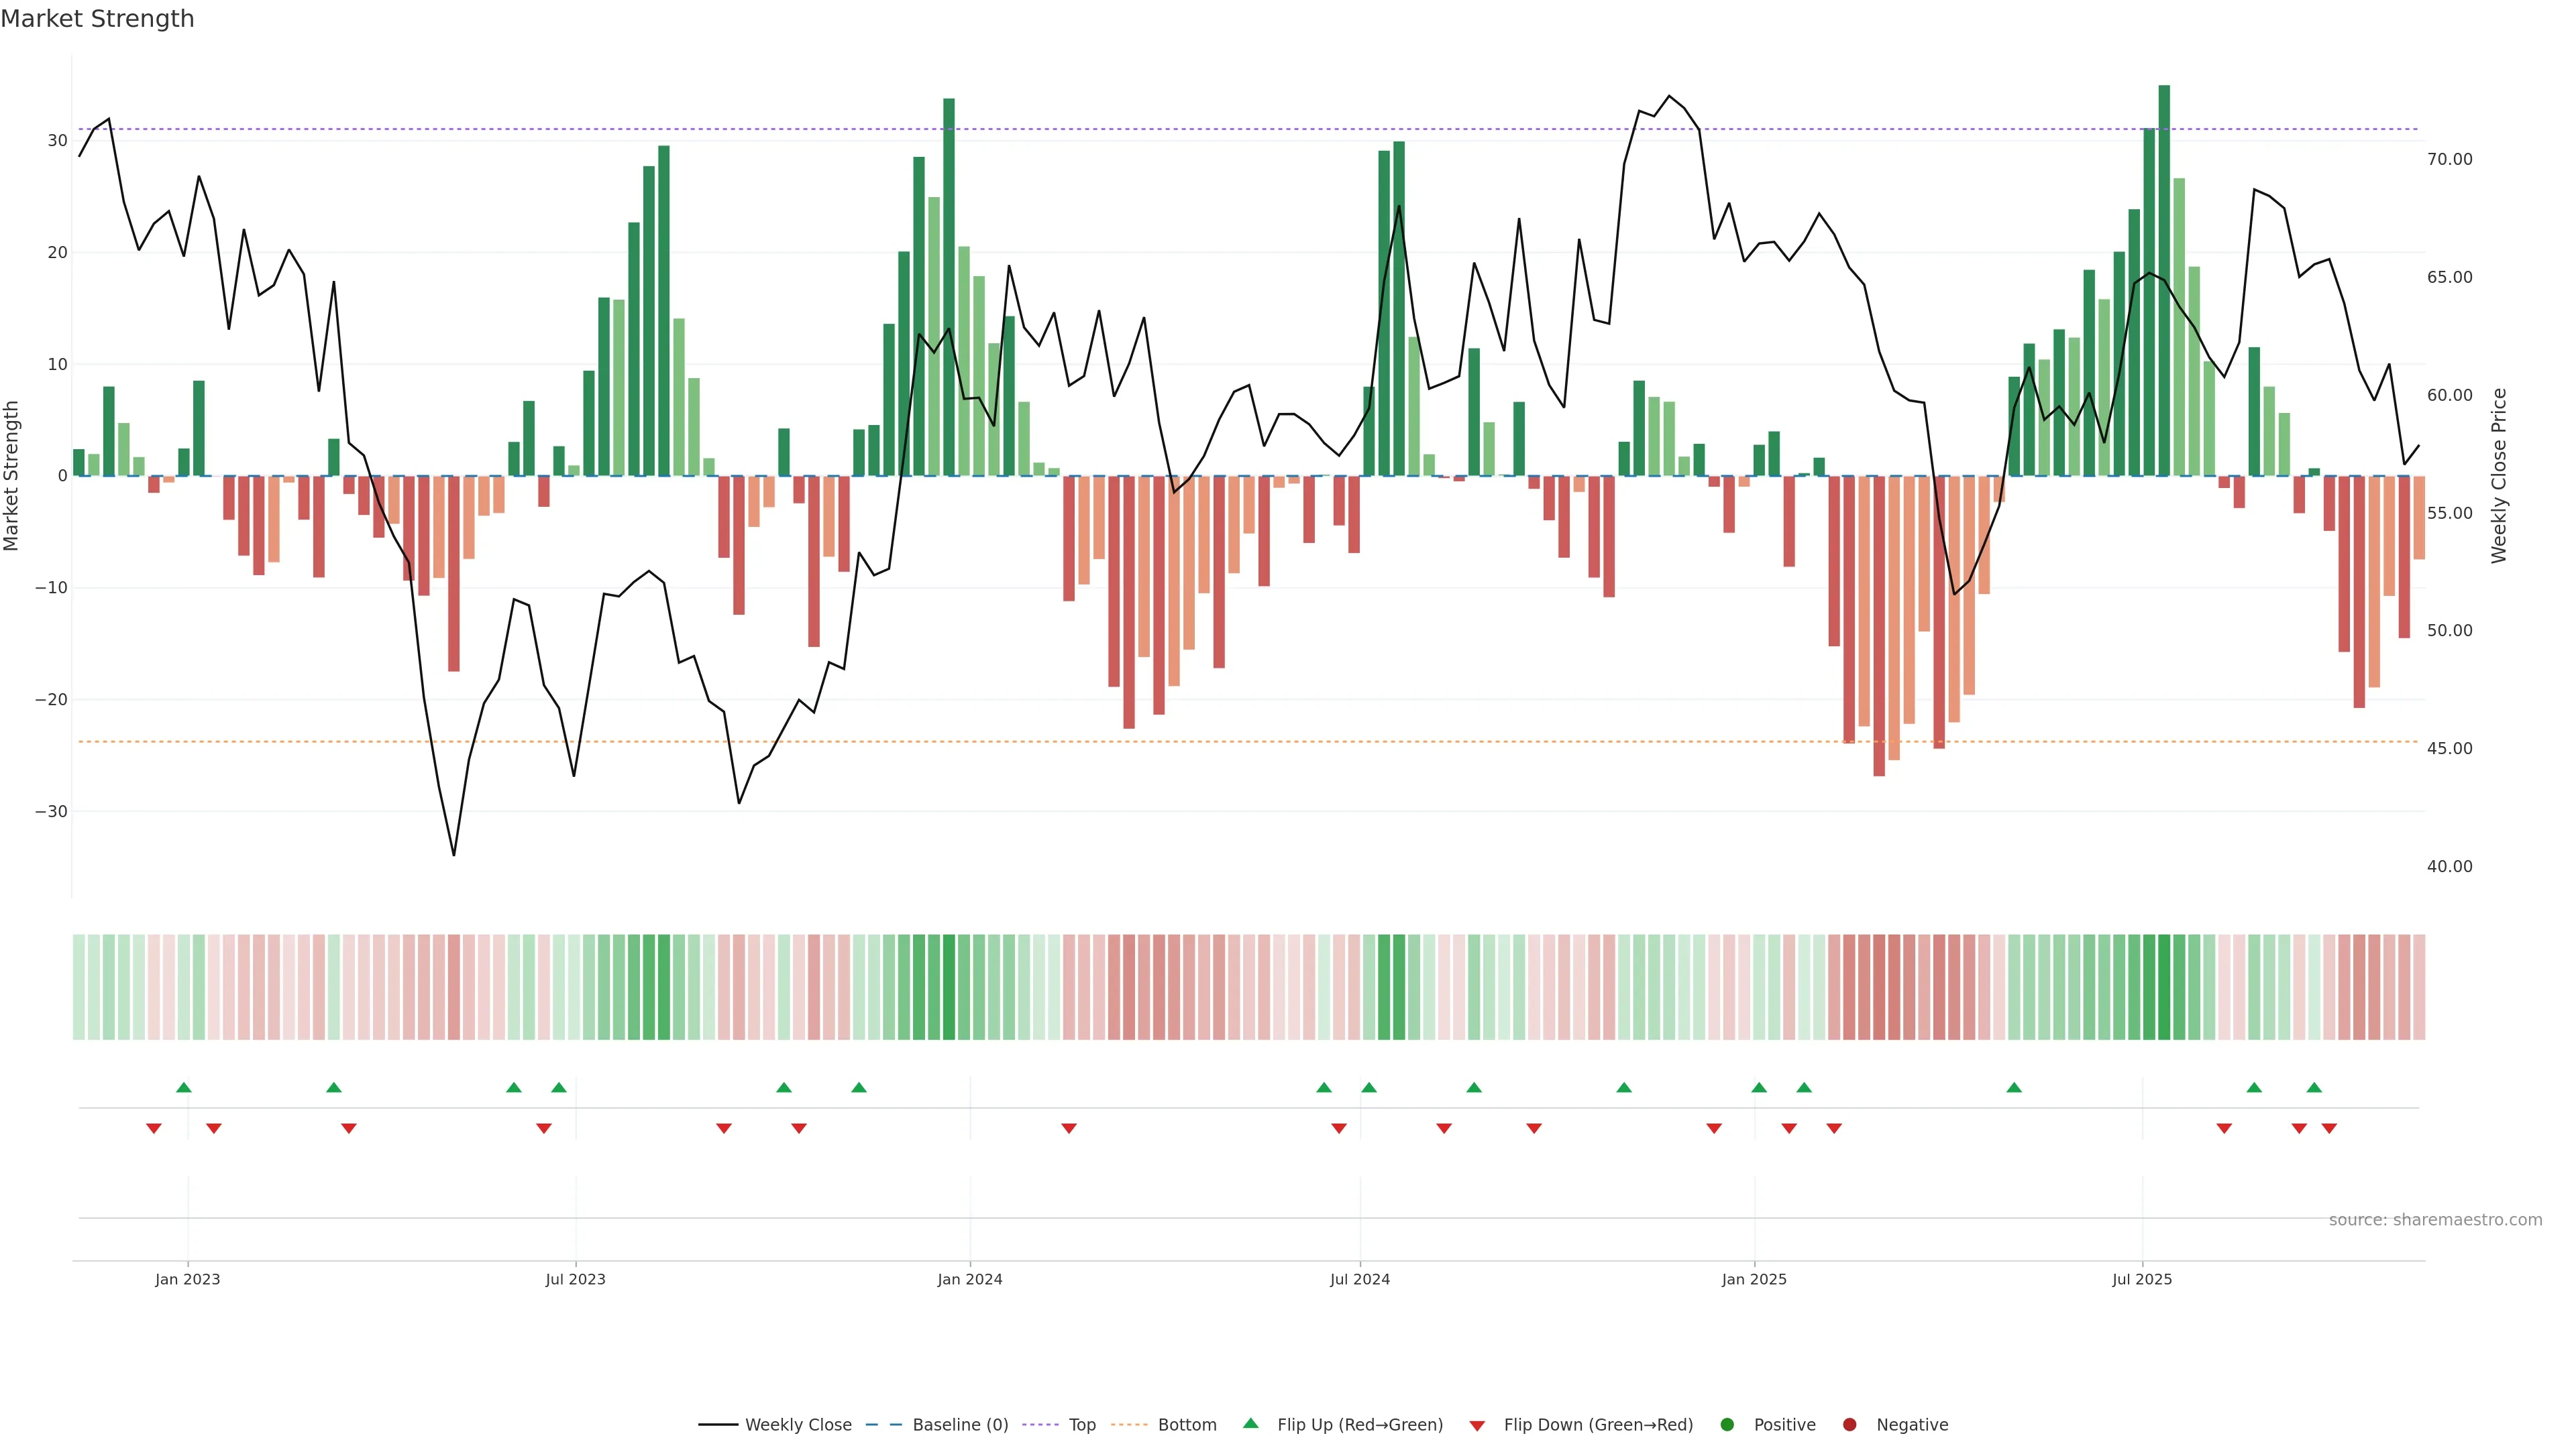The image size is (2576, 1448).
Task: Click the dark red Negative legend dot
Action: [1849, 1425]
